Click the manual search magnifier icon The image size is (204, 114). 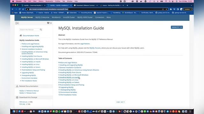[x=41, y=29]
